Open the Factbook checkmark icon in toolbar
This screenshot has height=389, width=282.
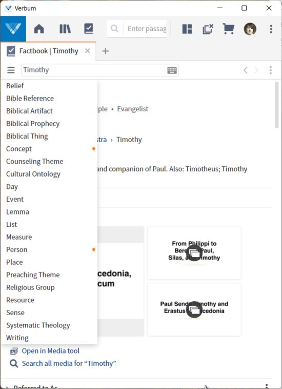point(89,29)
